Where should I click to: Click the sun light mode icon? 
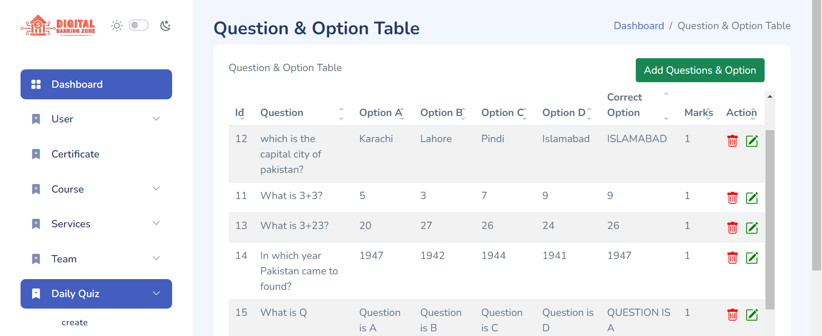click(116, 26)
